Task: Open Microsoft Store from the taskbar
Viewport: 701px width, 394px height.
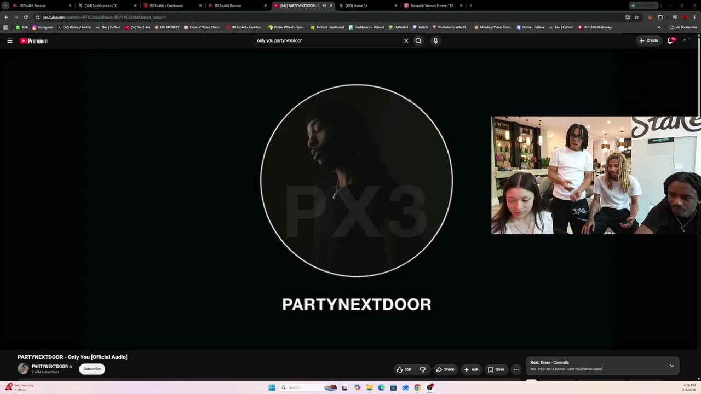Action: coord(393,387)
